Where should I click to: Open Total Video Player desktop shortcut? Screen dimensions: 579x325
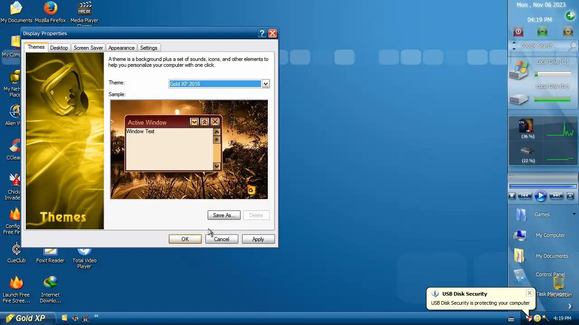[x=84, y=257]
